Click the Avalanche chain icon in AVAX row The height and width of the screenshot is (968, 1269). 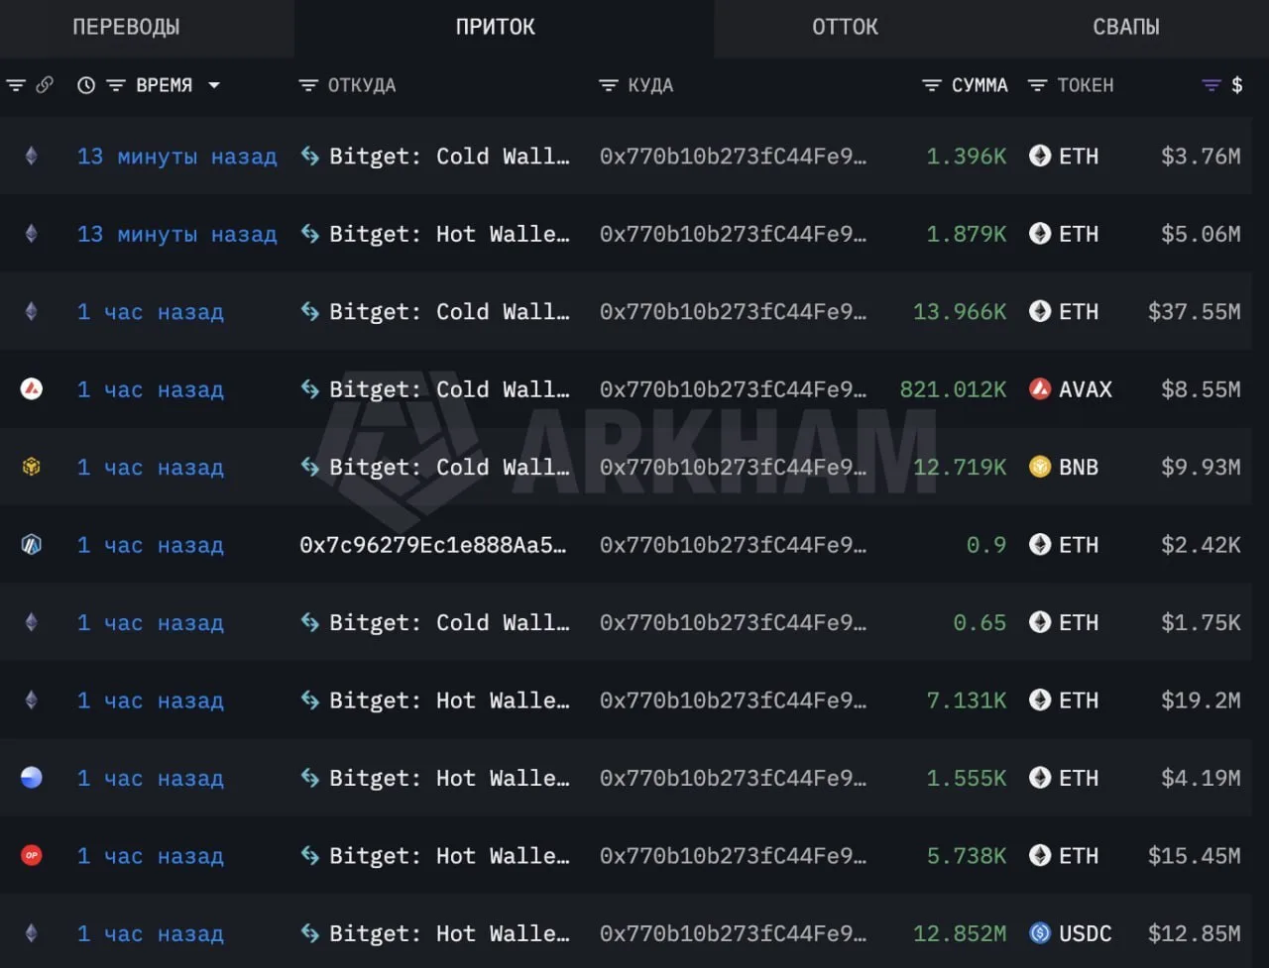32,389
